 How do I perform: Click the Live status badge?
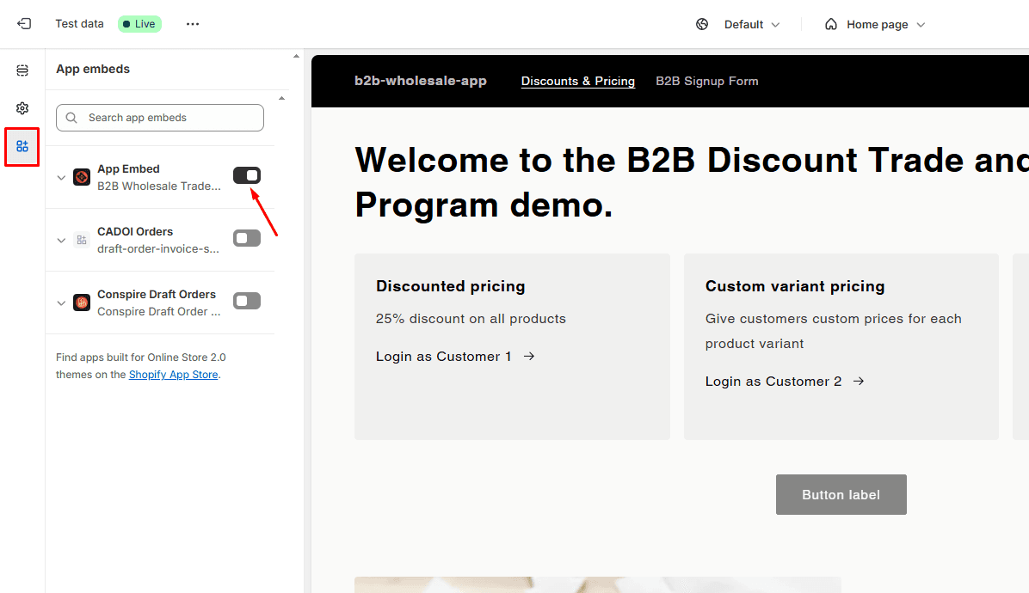(x=139, y=24)
